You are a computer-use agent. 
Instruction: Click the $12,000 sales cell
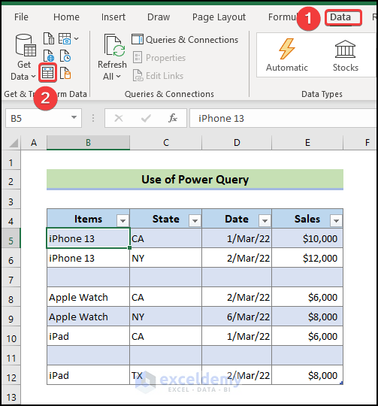coord(307,258)
